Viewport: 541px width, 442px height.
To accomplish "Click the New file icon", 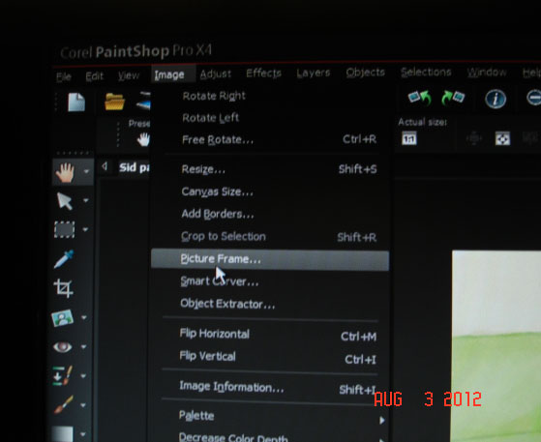I will click(x=76, y=103).
